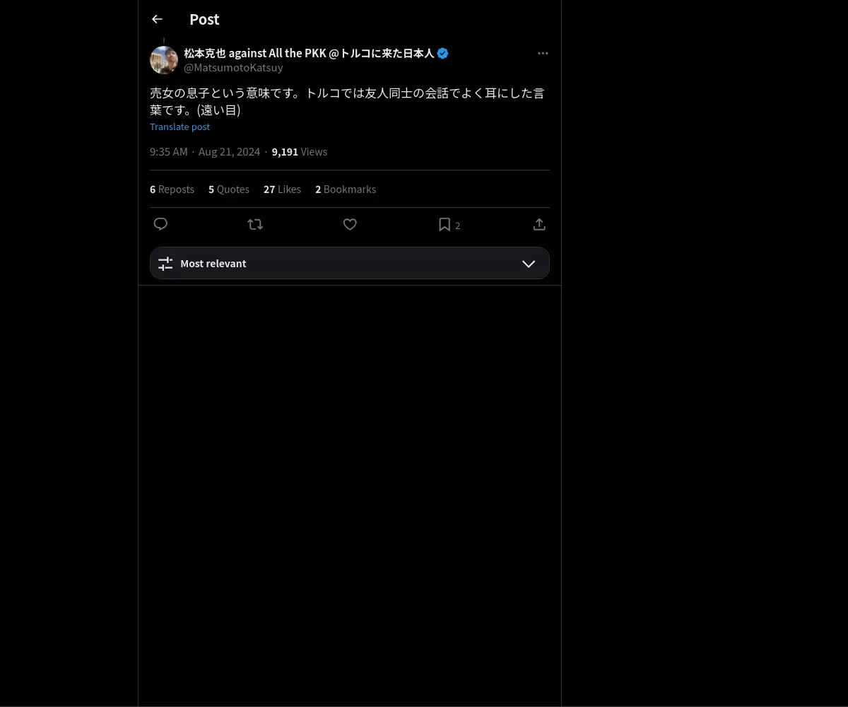
Task: View the 6 Reposts list
Action: pos(172,189)
